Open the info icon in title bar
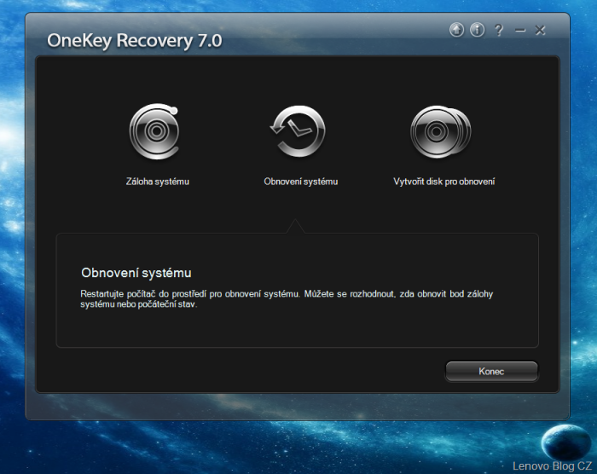This screenshot has height=474, width=597. point(477,30)
